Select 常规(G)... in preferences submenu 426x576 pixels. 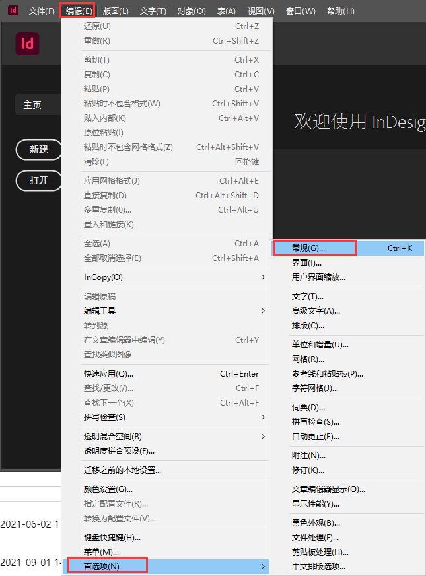347,248
